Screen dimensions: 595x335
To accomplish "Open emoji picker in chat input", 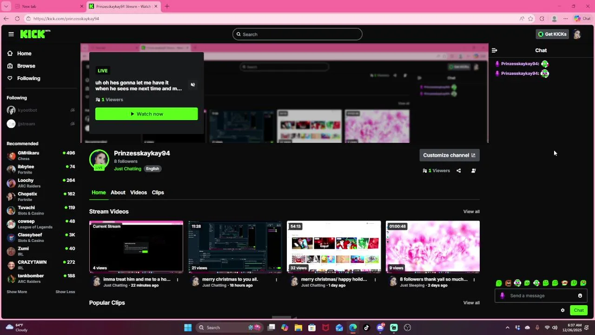I will point(580,296).
